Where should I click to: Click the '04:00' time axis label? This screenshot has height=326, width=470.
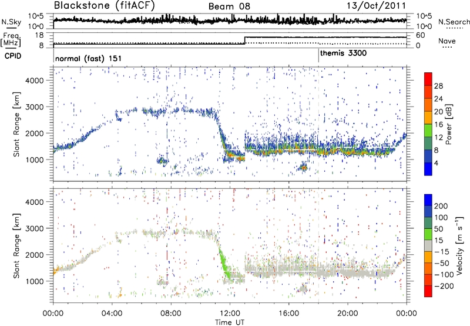(x=112, y=314)
